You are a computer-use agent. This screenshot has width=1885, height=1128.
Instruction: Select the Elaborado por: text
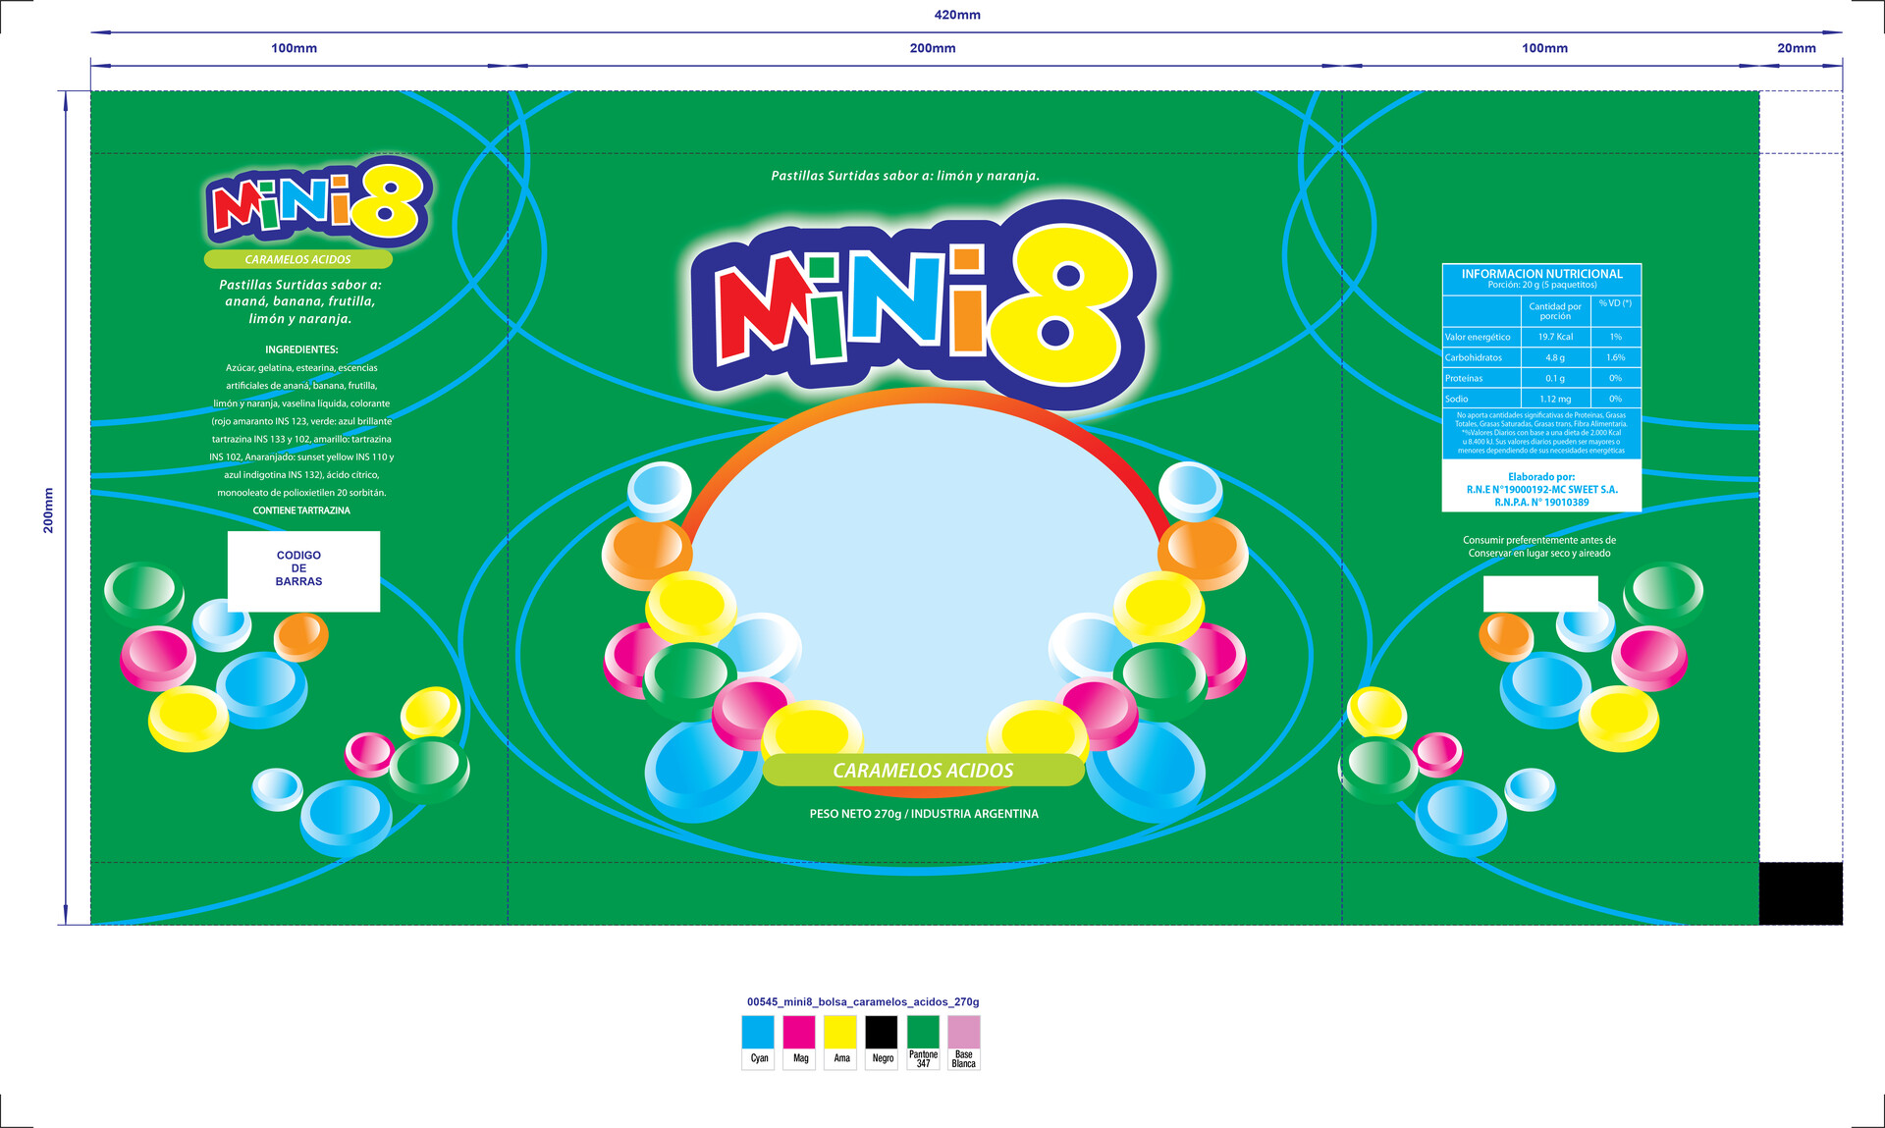[1541, 477]
